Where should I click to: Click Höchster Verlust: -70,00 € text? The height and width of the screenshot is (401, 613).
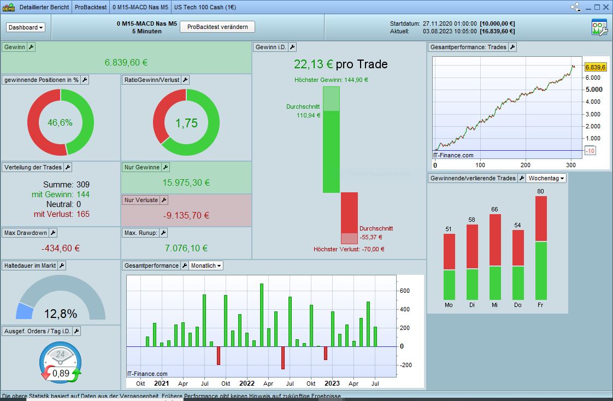tap(349, 249)
